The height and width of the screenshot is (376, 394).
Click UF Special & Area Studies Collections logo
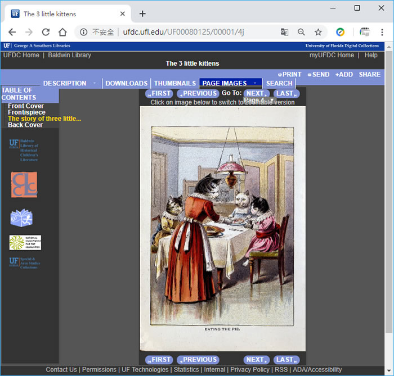pos(25,263)
